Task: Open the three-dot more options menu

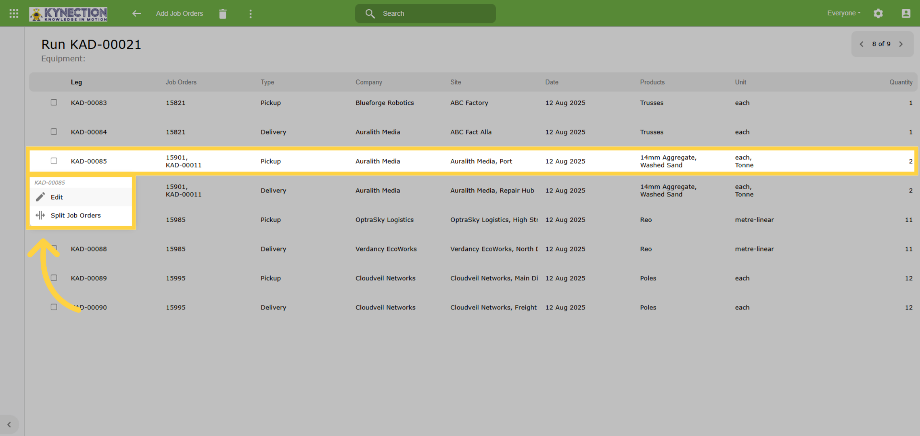Action: (250, 14)
